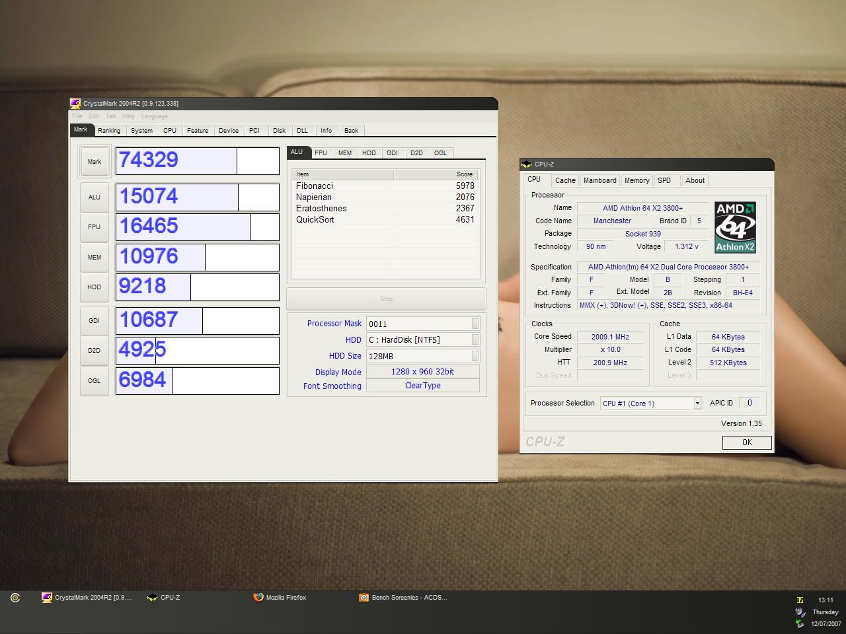Open the Tab menu in CrystalMark
The width and height of the screenshot is (846, 634).
110,116
